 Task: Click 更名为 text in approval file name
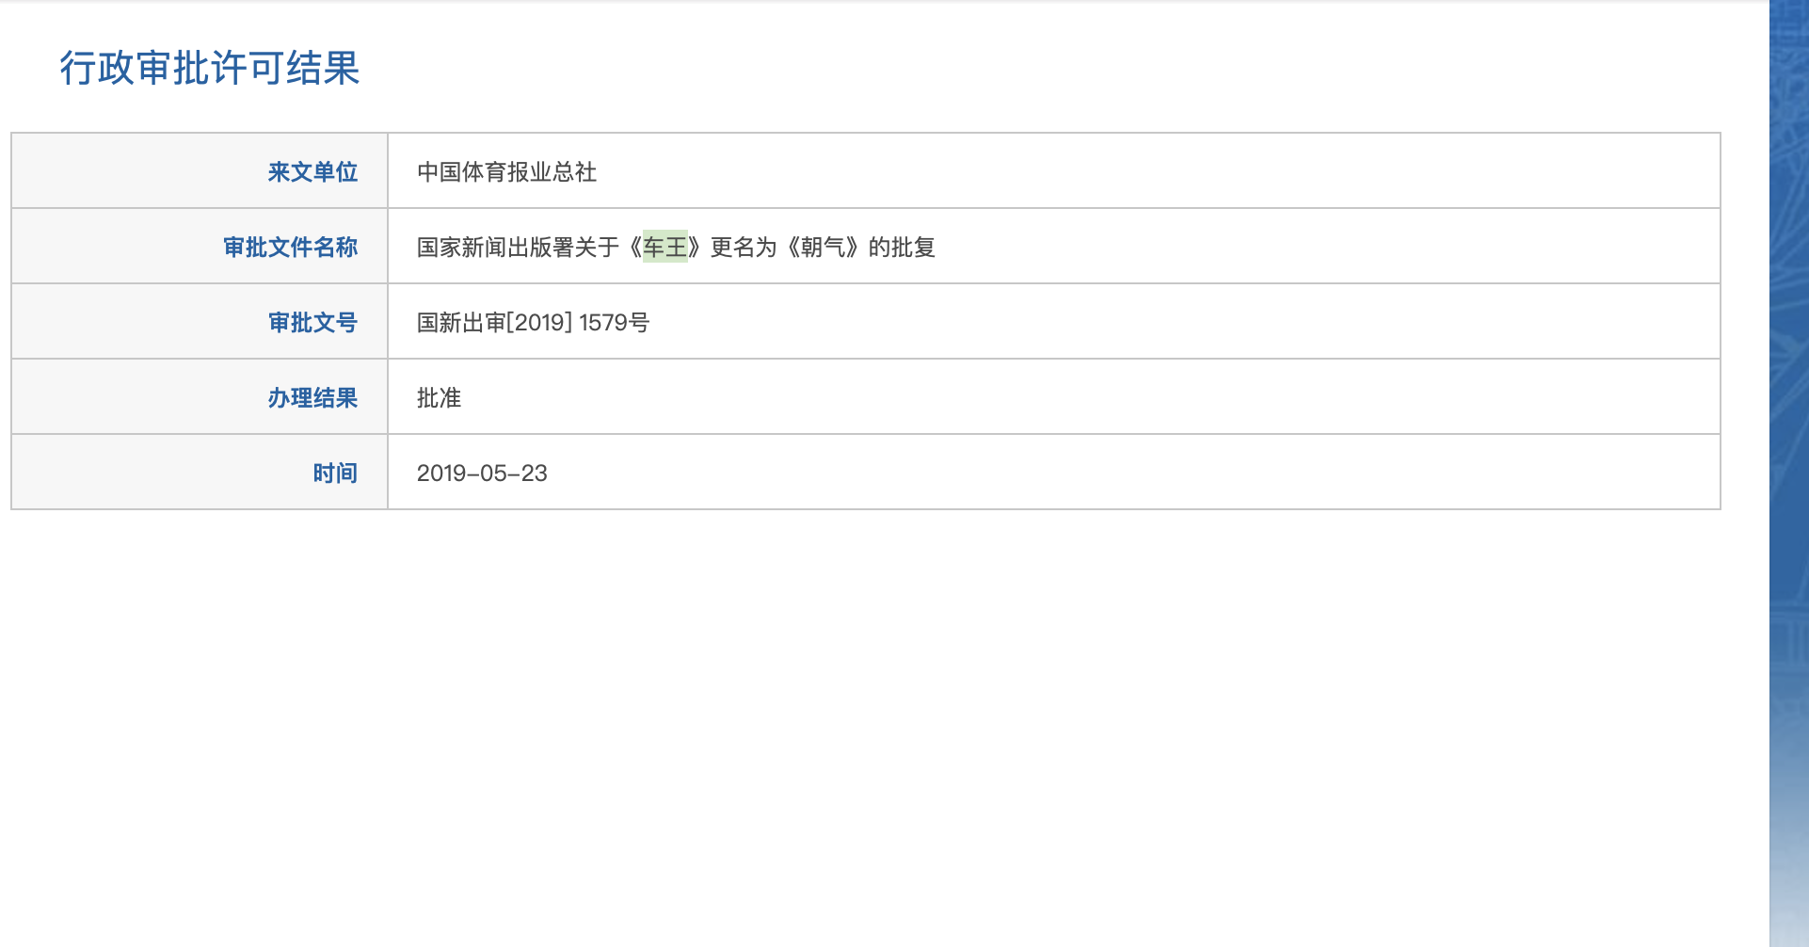pyautogui.click(x=744, y=248)
